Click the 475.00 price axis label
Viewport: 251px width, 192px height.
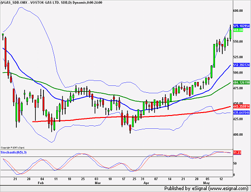tap(238, 88)
